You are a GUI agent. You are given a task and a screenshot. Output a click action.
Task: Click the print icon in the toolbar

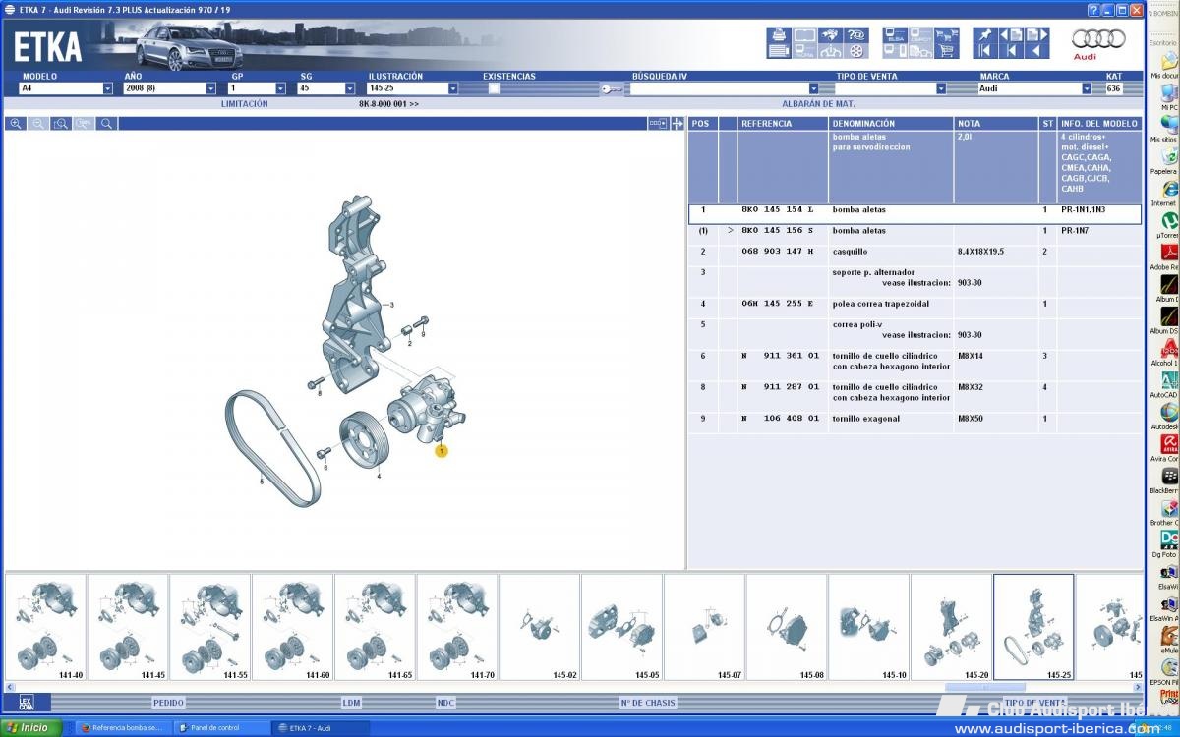tap(779, 34)
